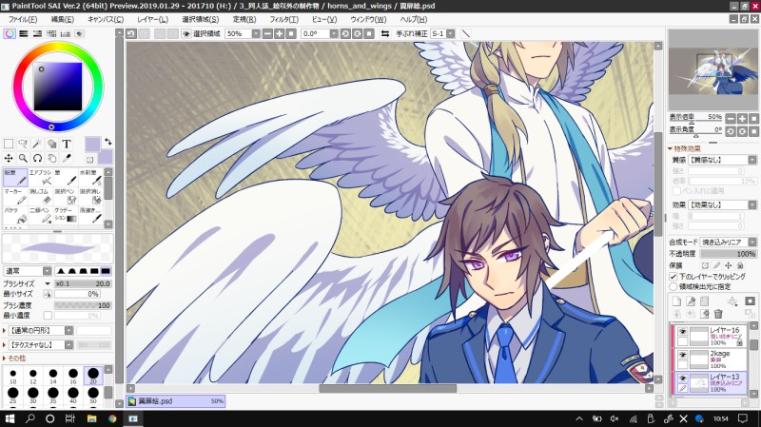This screenshot has height=427, width=761.
Task: Create a new normal layer
Action: tap(676, 301)
